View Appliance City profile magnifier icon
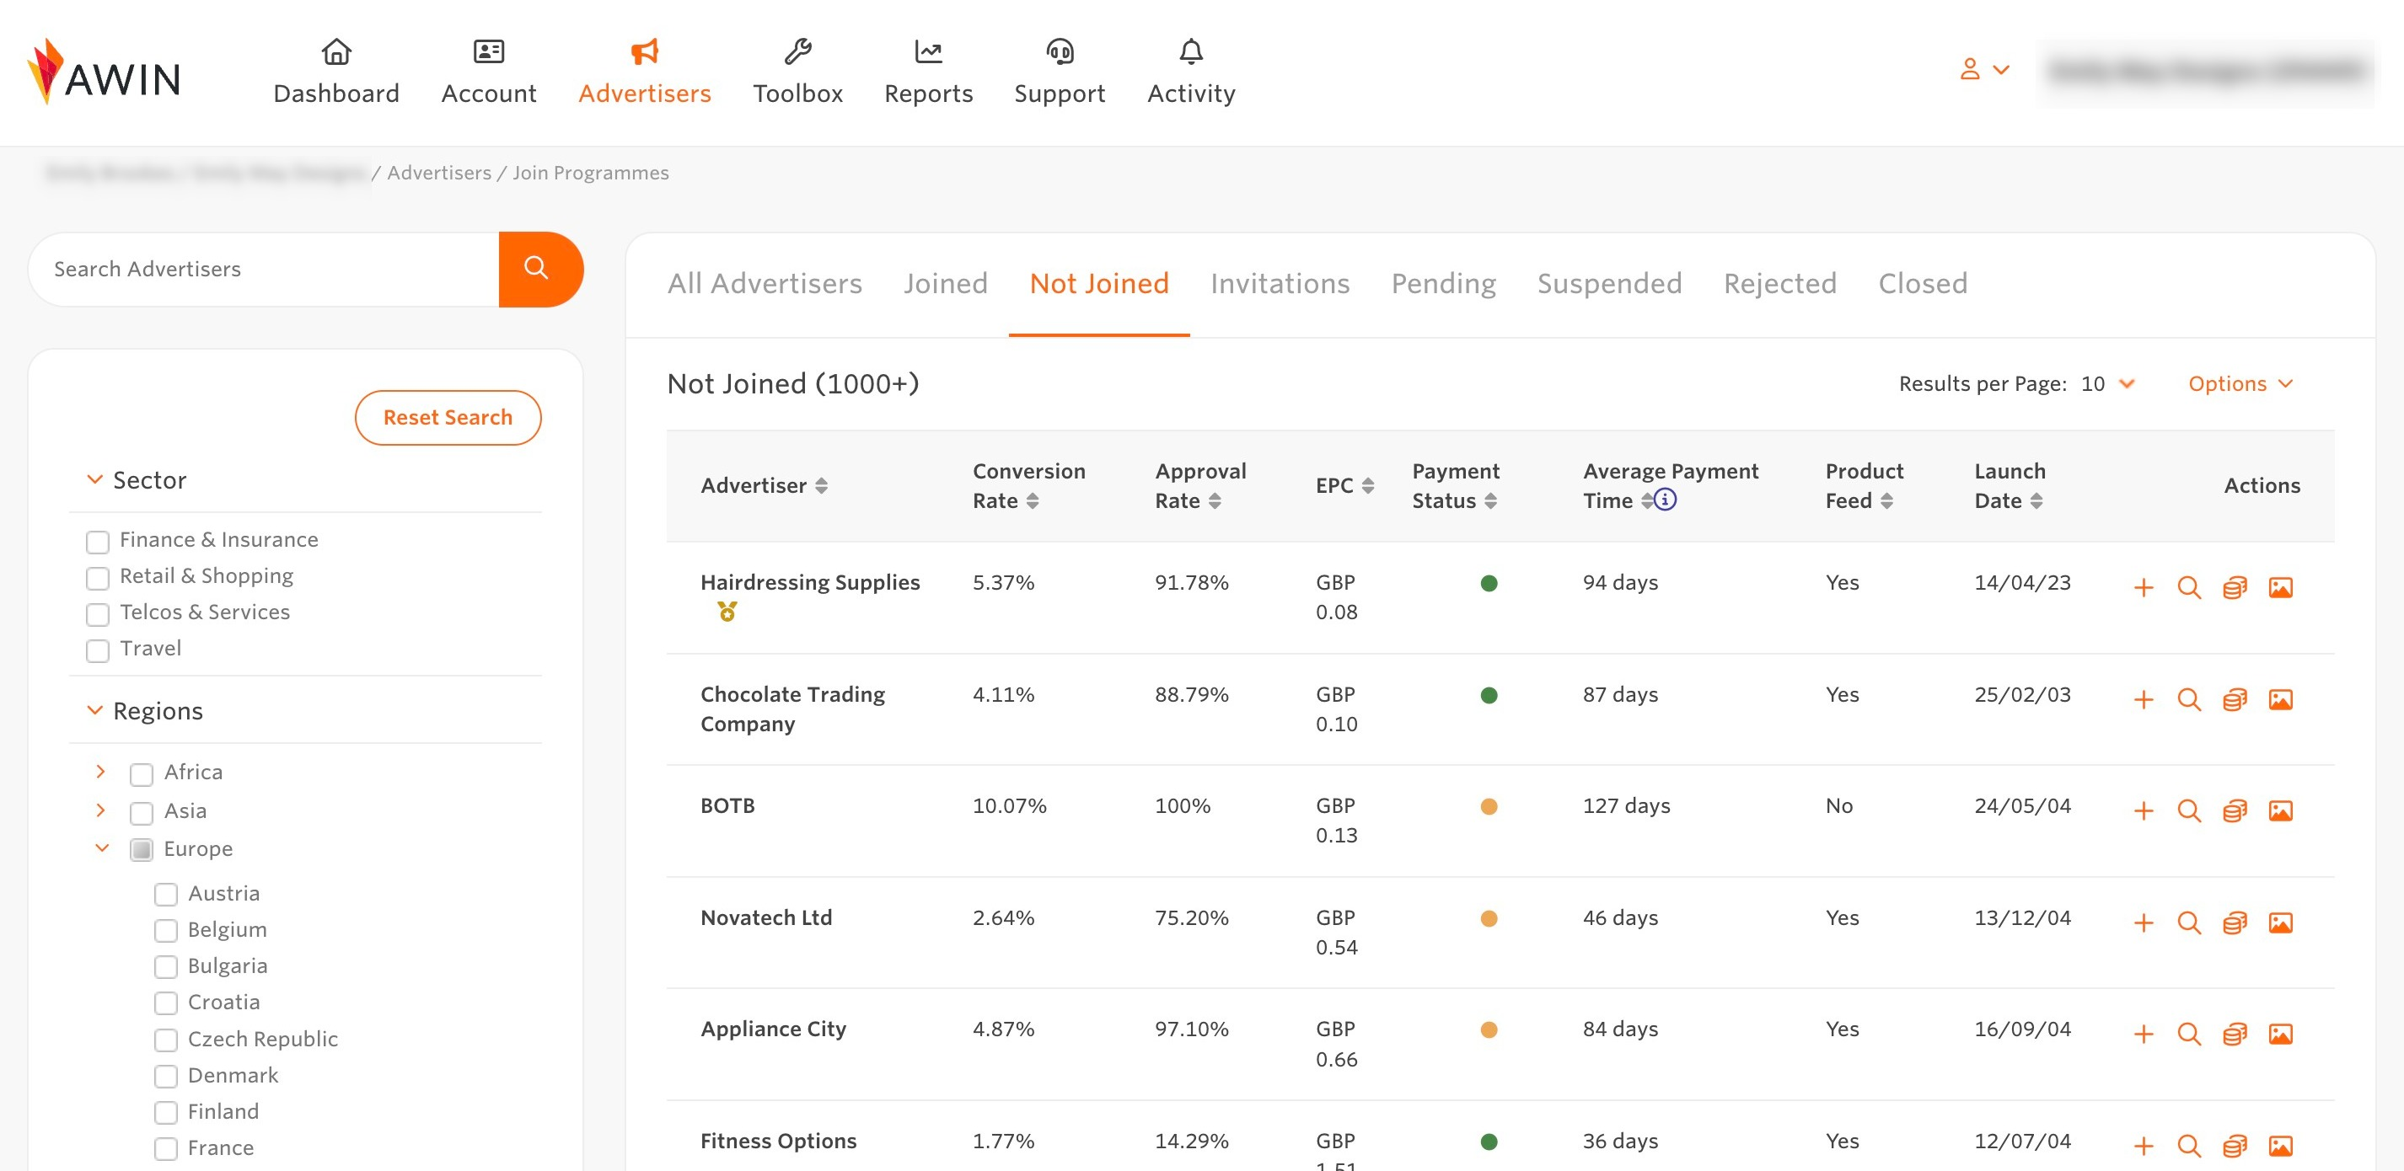The image size is (2404, 1171). [x=2188, y=1033]
